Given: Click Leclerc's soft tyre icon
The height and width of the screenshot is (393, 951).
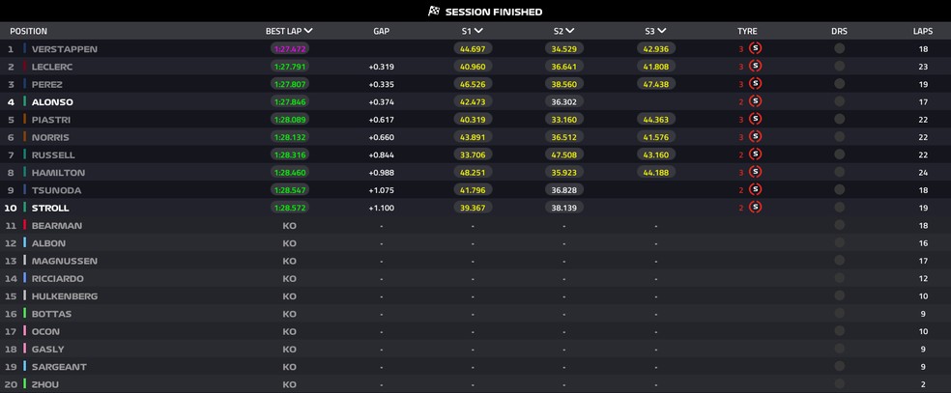Looking at the screenshot, I should pyautogui.click(x=755, y=66).
